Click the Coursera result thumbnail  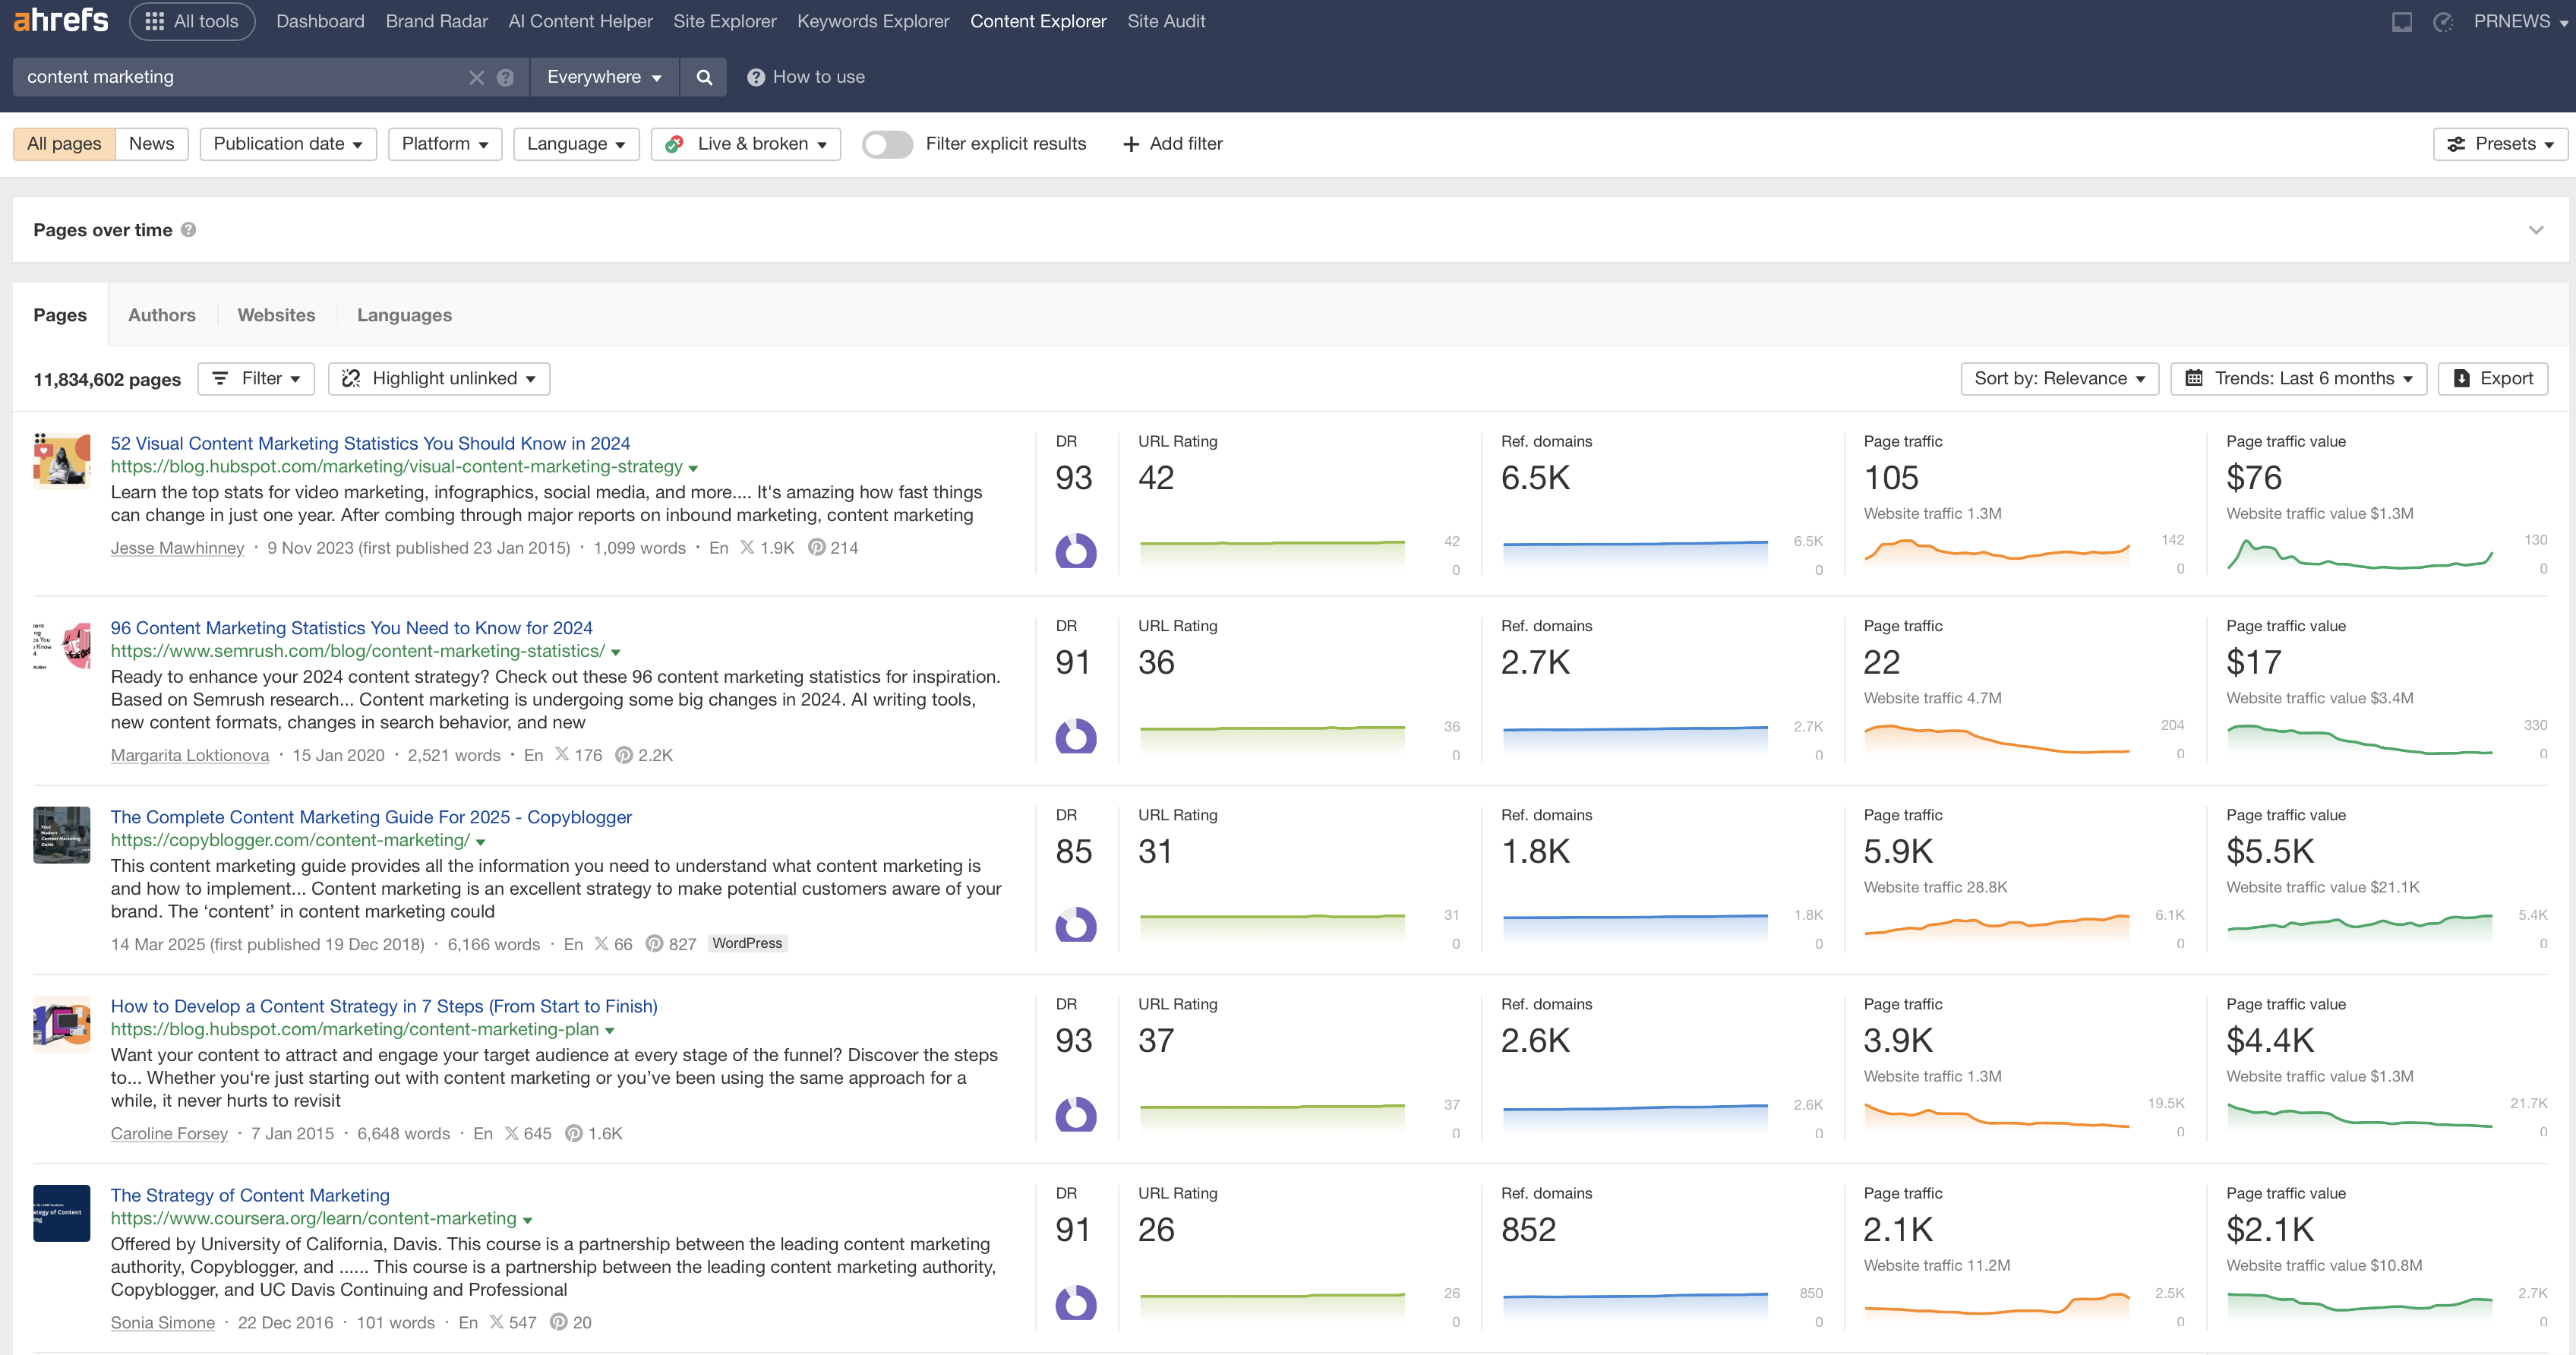coord(61,1213)
